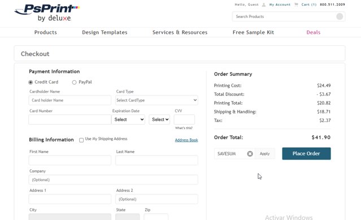Open the Design Templates menu
Screen dimensions: 361x220
click(105, 32)
